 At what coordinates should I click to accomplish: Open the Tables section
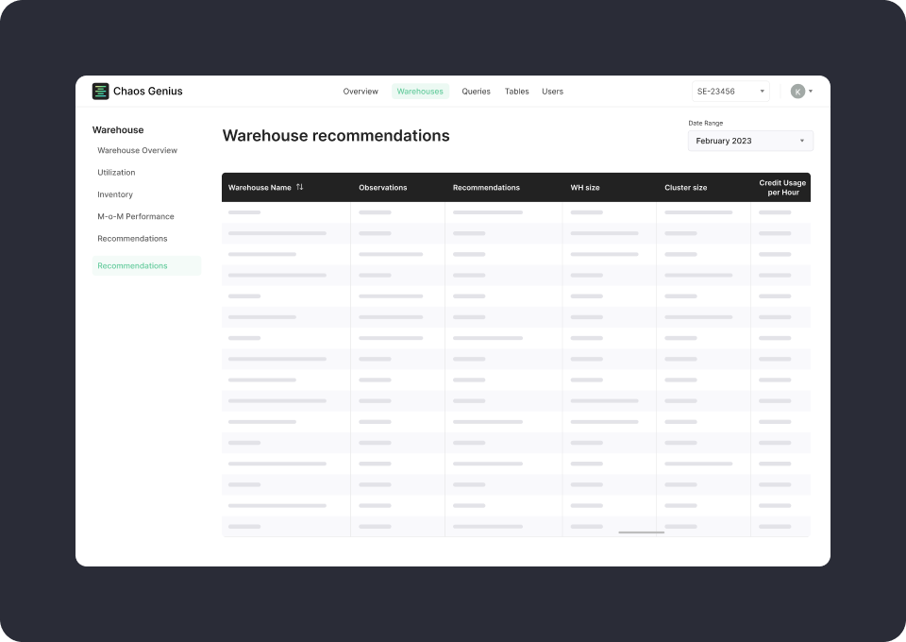(x=516, y=91)
